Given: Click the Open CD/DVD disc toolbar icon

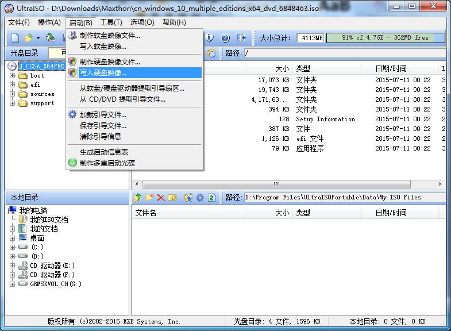Looking at the screenshot, I should tap(51, 38).
